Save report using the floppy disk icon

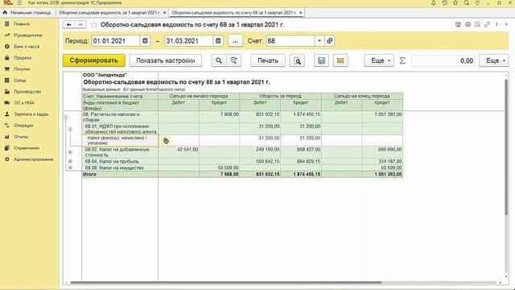(x=321, y=60)
